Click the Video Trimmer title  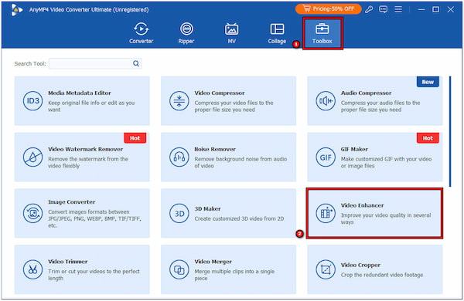pos(68,262)
